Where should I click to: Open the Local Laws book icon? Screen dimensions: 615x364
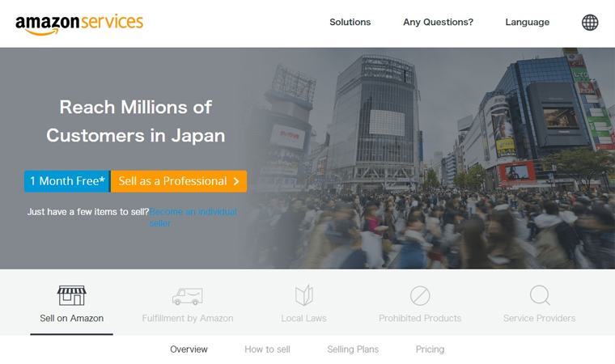303,295
